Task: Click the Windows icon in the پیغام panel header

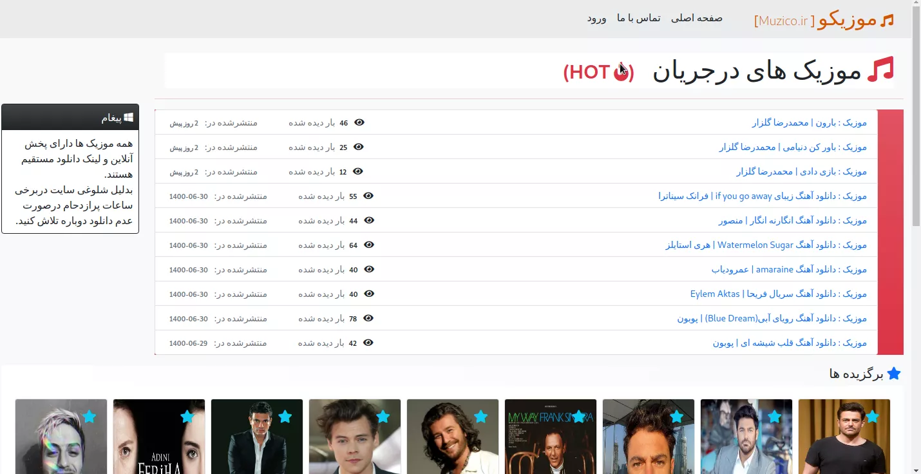Action: [x=129, y=118]
